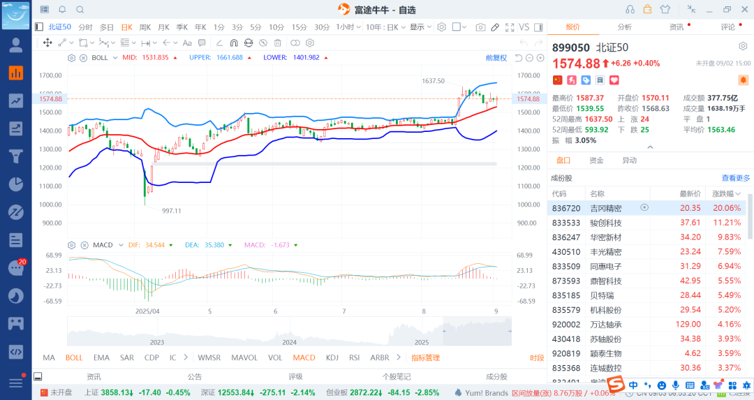This screenshot has width=754, height=400.
Task: Click the pencil drawing tool icon
Action: (x=495, y=27)
